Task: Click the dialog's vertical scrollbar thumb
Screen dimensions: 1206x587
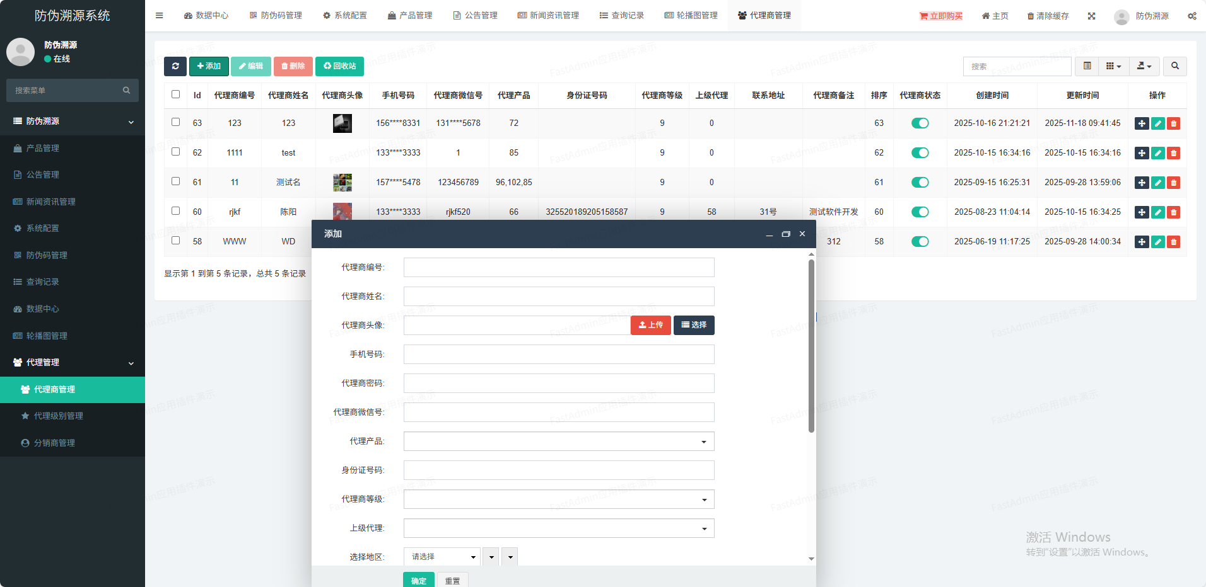Action: (811, 346)
